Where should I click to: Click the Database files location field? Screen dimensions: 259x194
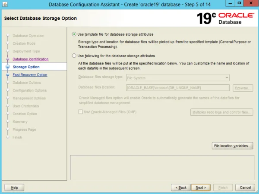[x=178, y=88]
